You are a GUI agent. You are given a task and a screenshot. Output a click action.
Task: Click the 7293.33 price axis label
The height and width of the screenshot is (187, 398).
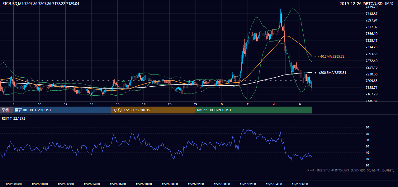(371, 54)
